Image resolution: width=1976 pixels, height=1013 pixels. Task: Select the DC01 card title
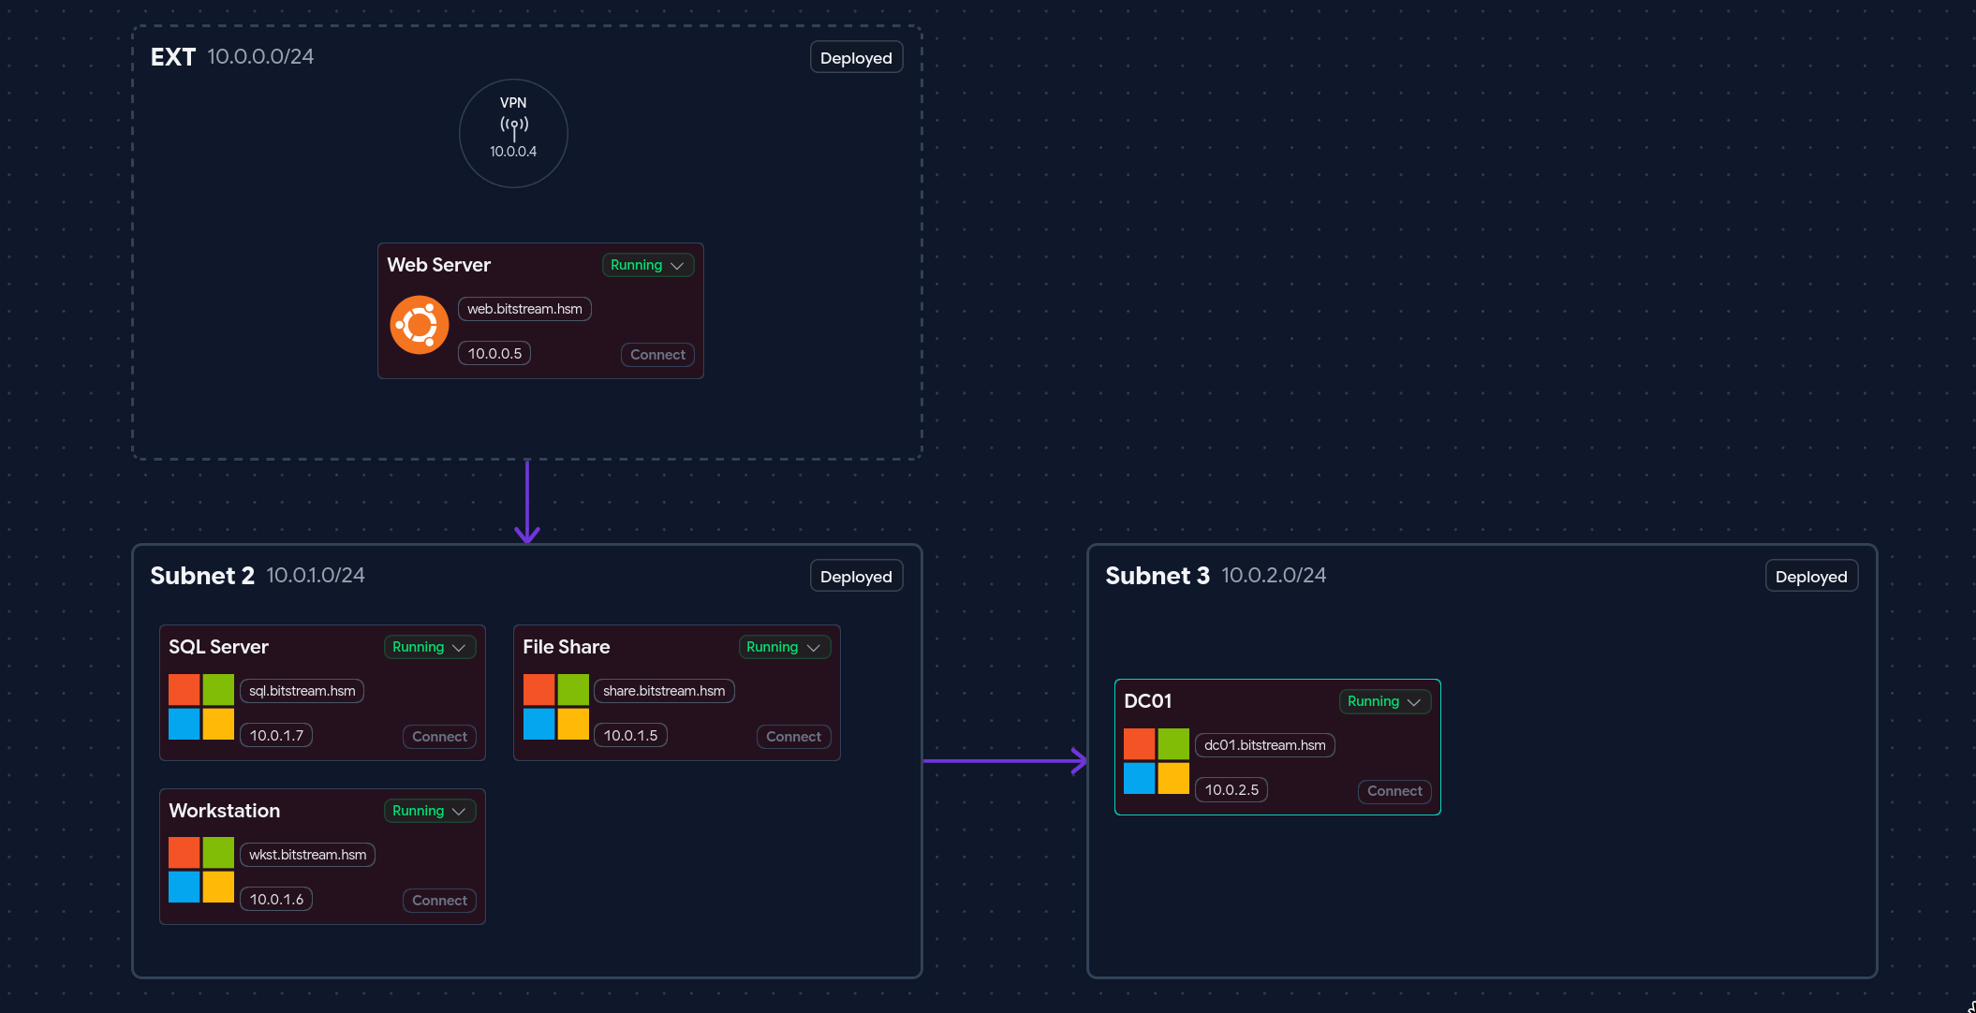click(x=1148, y=701)
